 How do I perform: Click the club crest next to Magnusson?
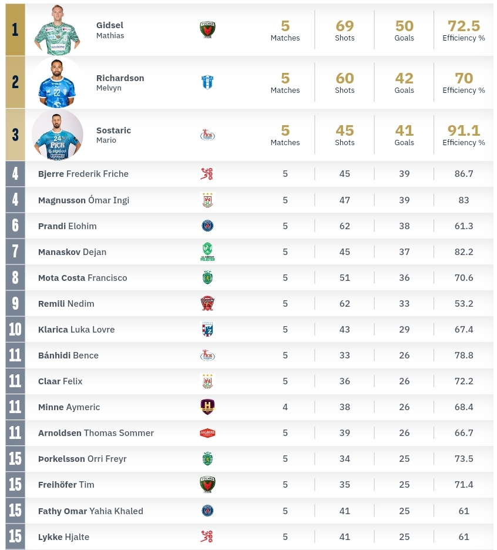(x=207, y=200)
